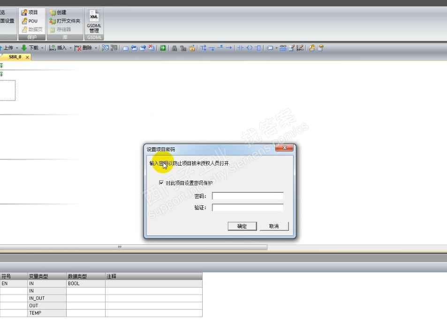Click the green go-to-network arrow icon
The image size is (447, 326).
[x=163, y=48]
